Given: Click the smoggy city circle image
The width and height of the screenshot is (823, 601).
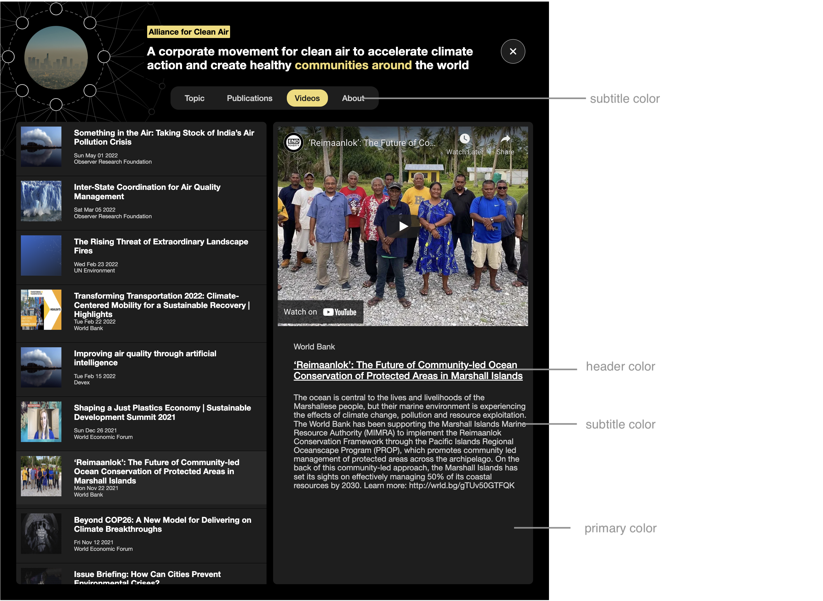Looking at the screenshot, I should pos(56,57).
